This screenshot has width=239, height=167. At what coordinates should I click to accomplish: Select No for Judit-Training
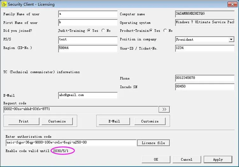click(103, 31)
